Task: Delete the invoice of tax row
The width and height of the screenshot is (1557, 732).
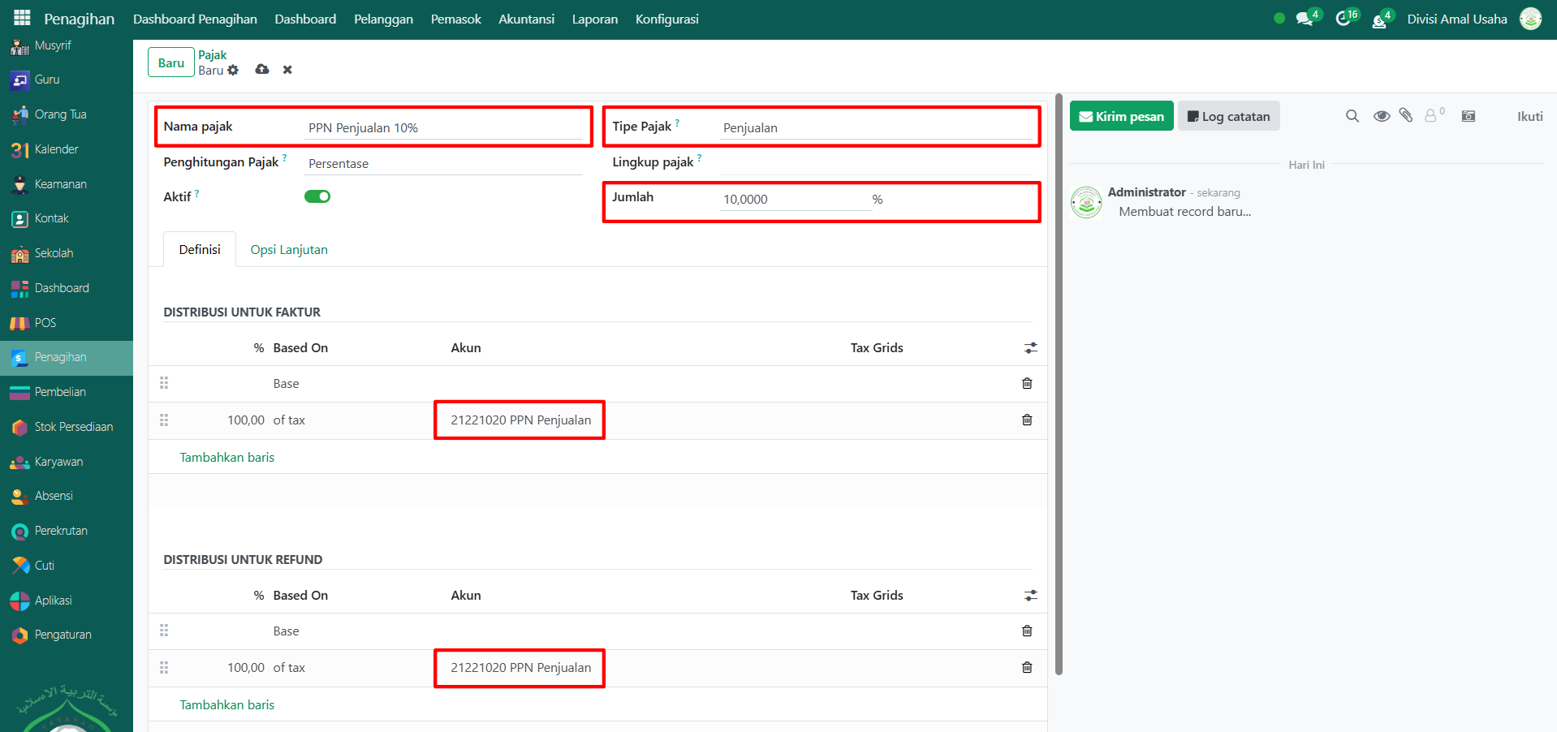Action: pos(1027,420)
